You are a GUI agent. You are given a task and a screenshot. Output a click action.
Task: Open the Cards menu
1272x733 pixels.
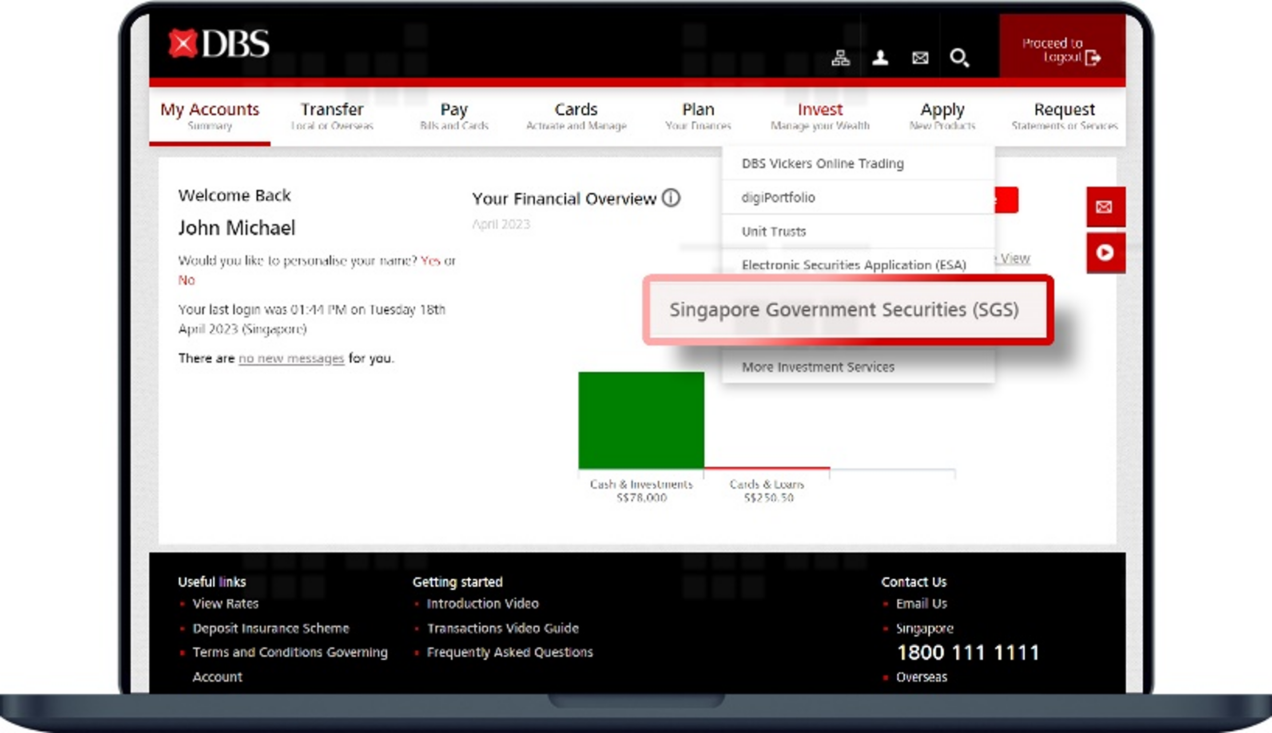(x=576, y=116)
